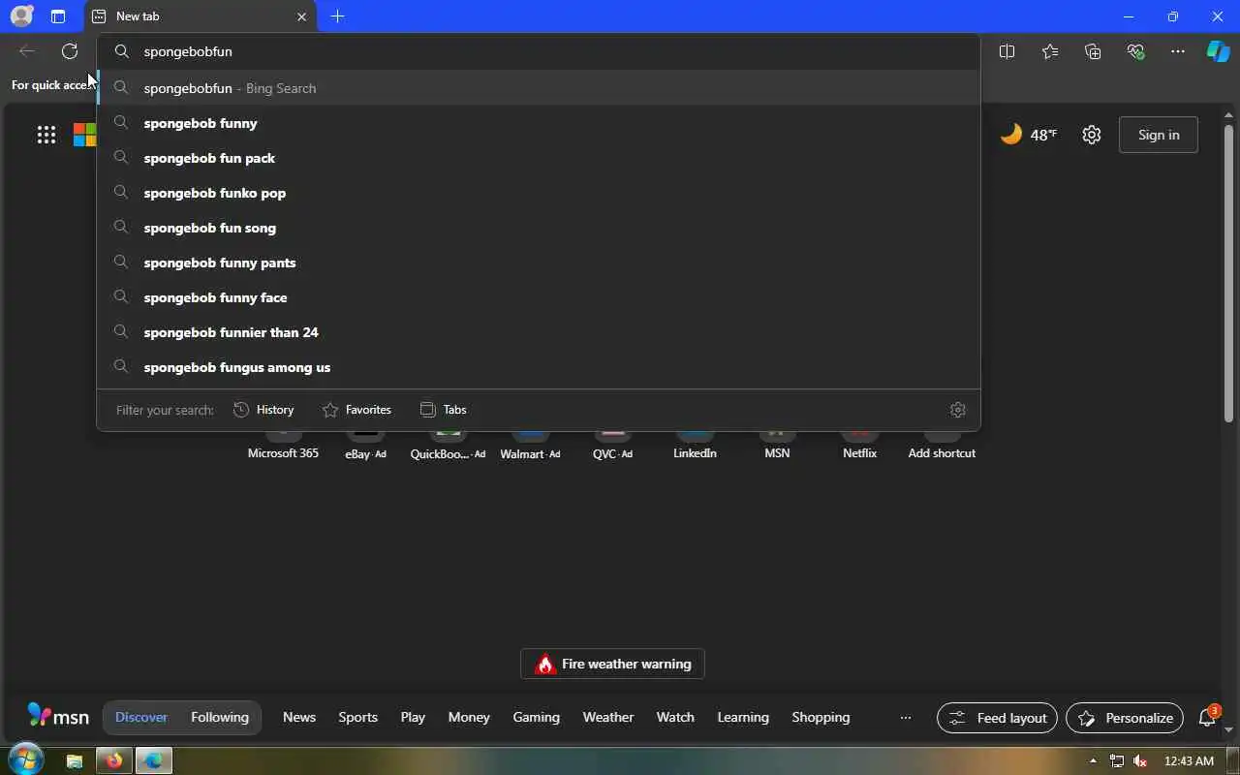Select 'spongebob funny pants' suggestion
The height and width of the screenshot is (775, 1240).
point(539,263)
